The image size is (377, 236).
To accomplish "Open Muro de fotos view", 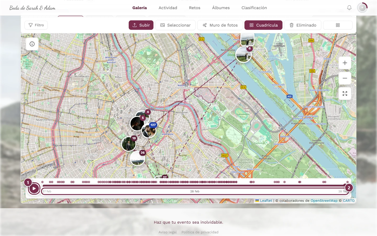I will (220, 25).
